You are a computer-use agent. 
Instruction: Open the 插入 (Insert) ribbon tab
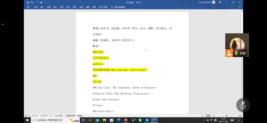click(x=42, y=7)
